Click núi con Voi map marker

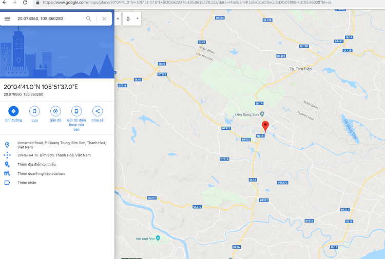[x=158, y=238]
